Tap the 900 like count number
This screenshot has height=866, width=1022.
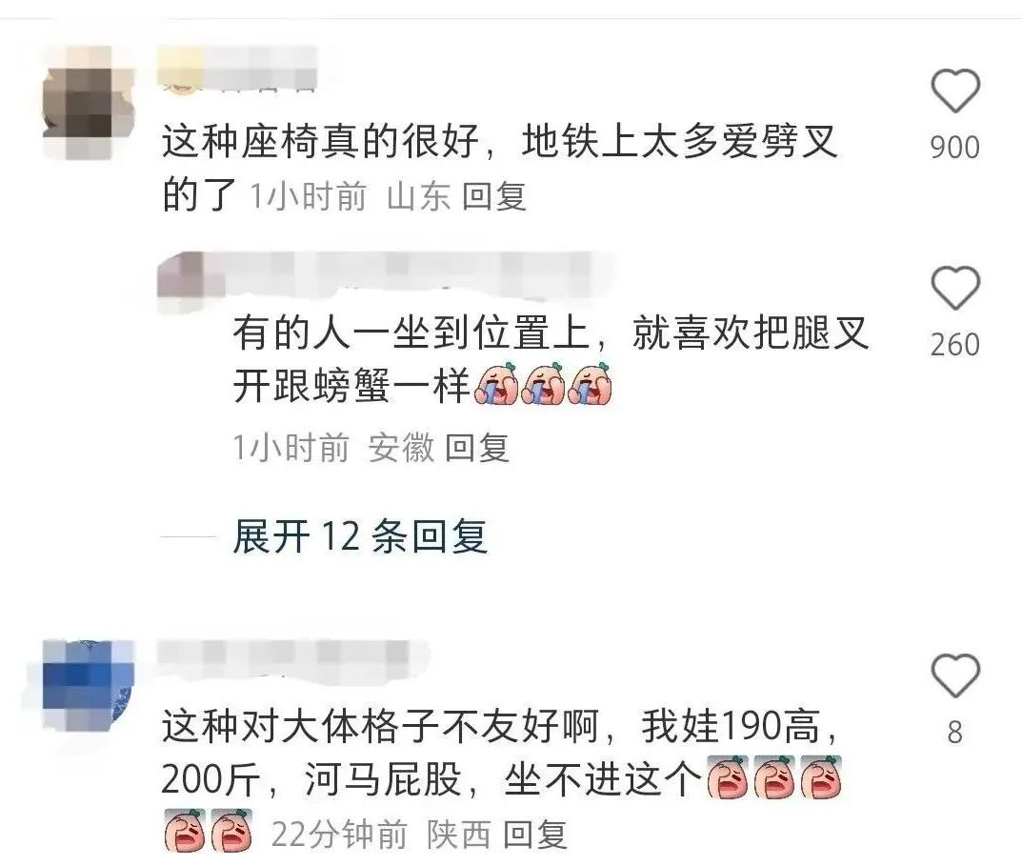[955, 148]
